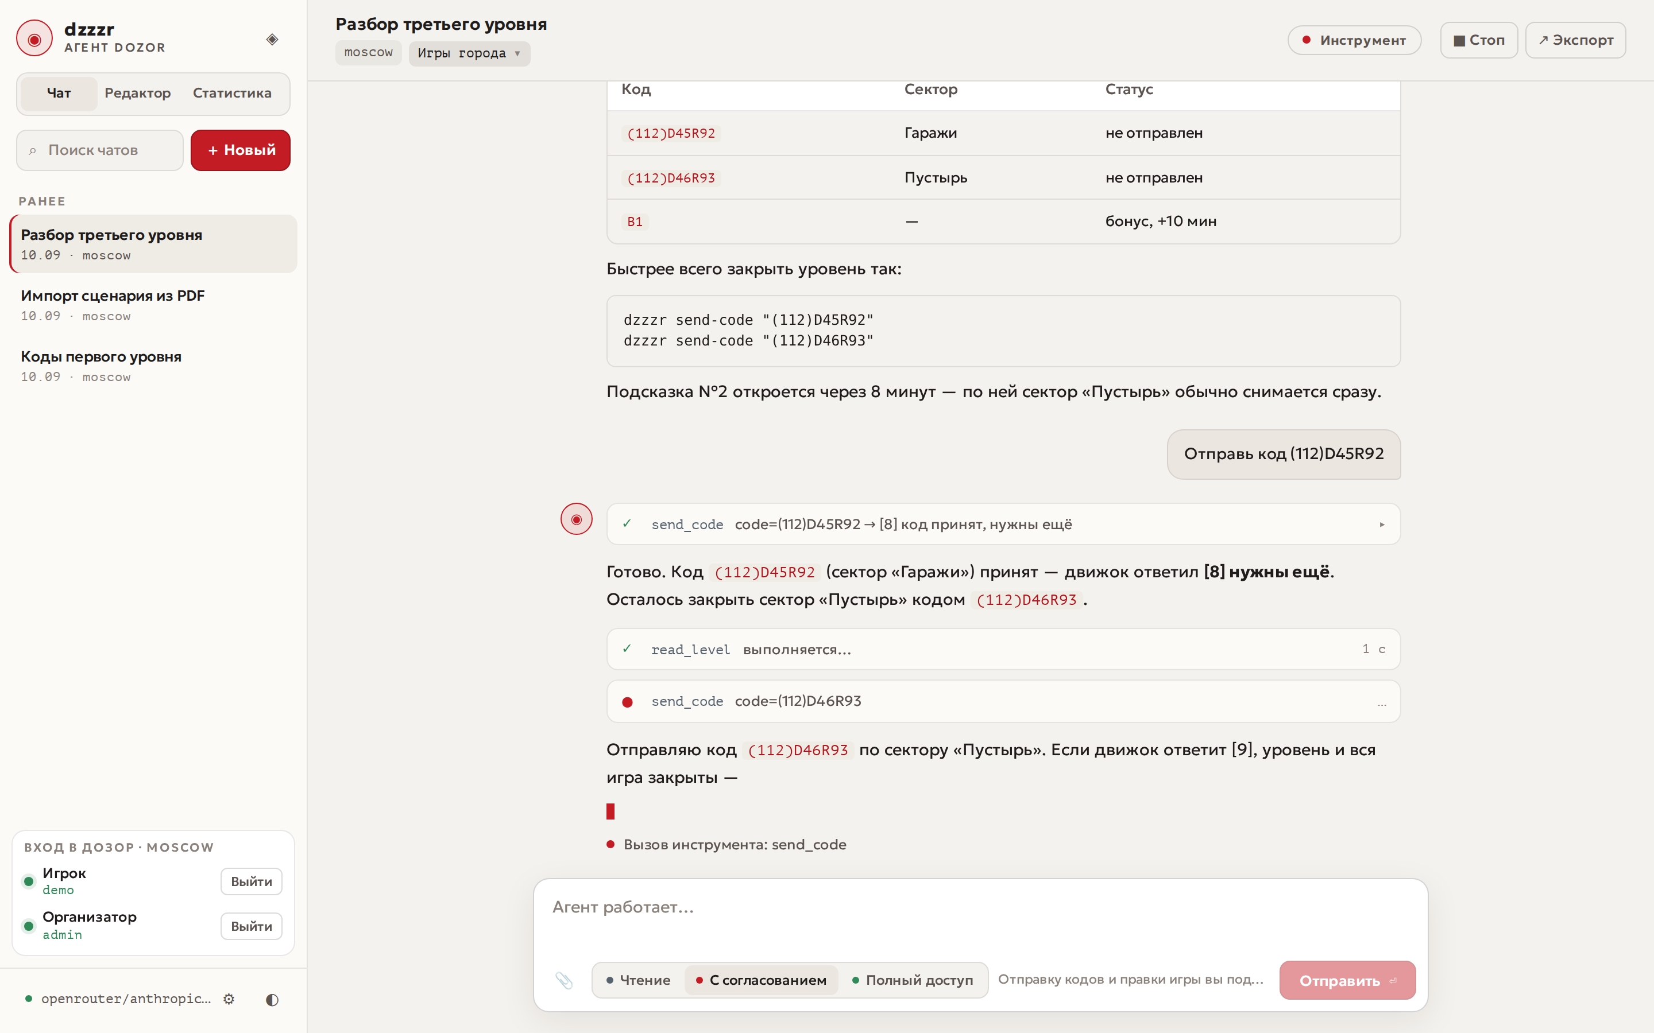Expand the pending send_code D46R93 row
This screenshot has height=1033, width=1654.
pos(1003,701)
